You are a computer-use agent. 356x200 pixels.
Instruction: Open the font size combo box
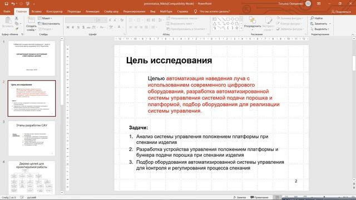click(102, 20)
